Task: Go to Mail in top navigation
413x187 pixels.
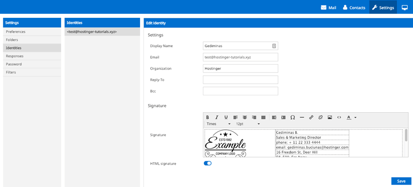Action: click(329, 8)
